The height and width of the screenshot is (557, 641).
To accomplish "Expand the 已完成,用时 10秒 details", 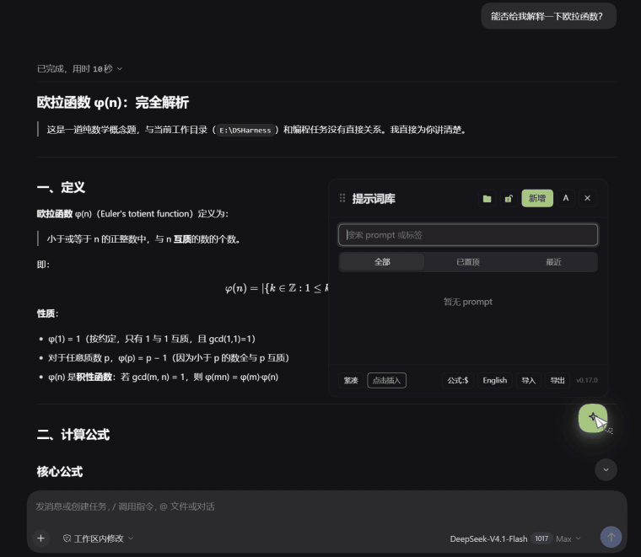I will 80,68.
